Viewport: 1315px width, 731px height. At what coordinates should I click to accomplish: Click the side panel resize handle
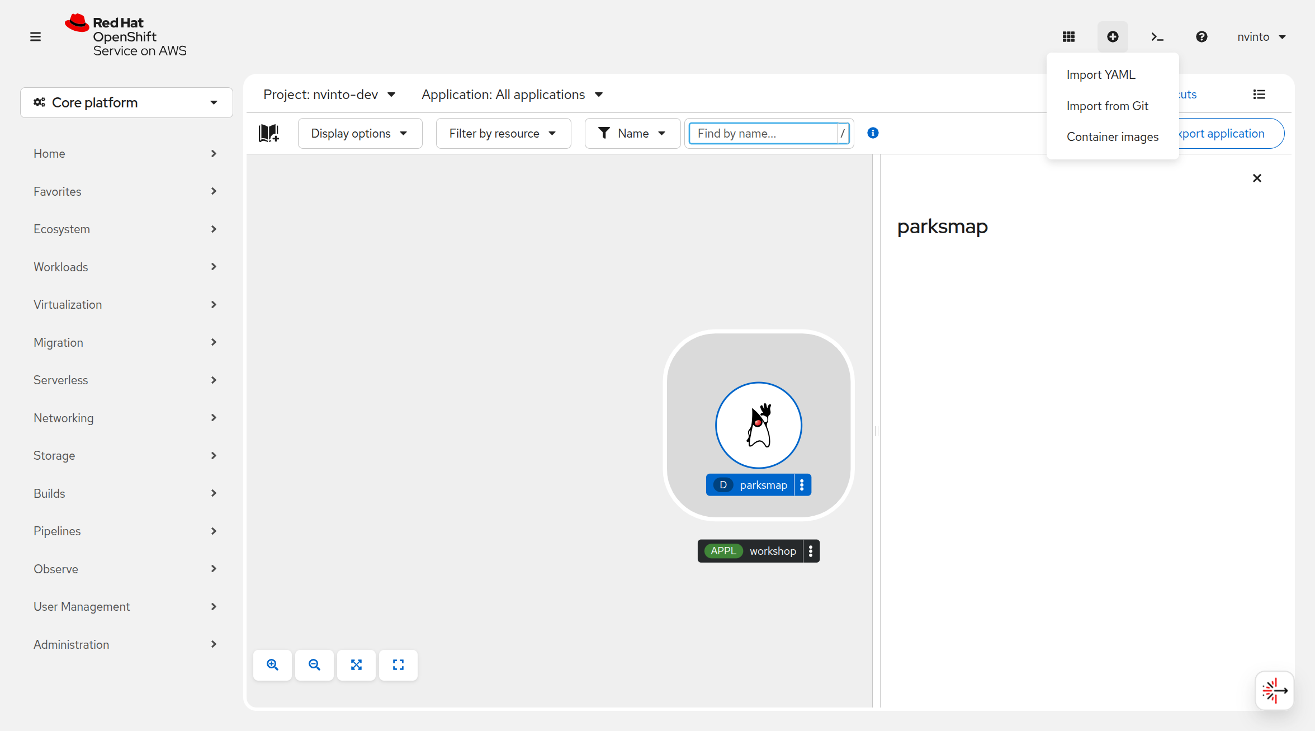(877, 431)
